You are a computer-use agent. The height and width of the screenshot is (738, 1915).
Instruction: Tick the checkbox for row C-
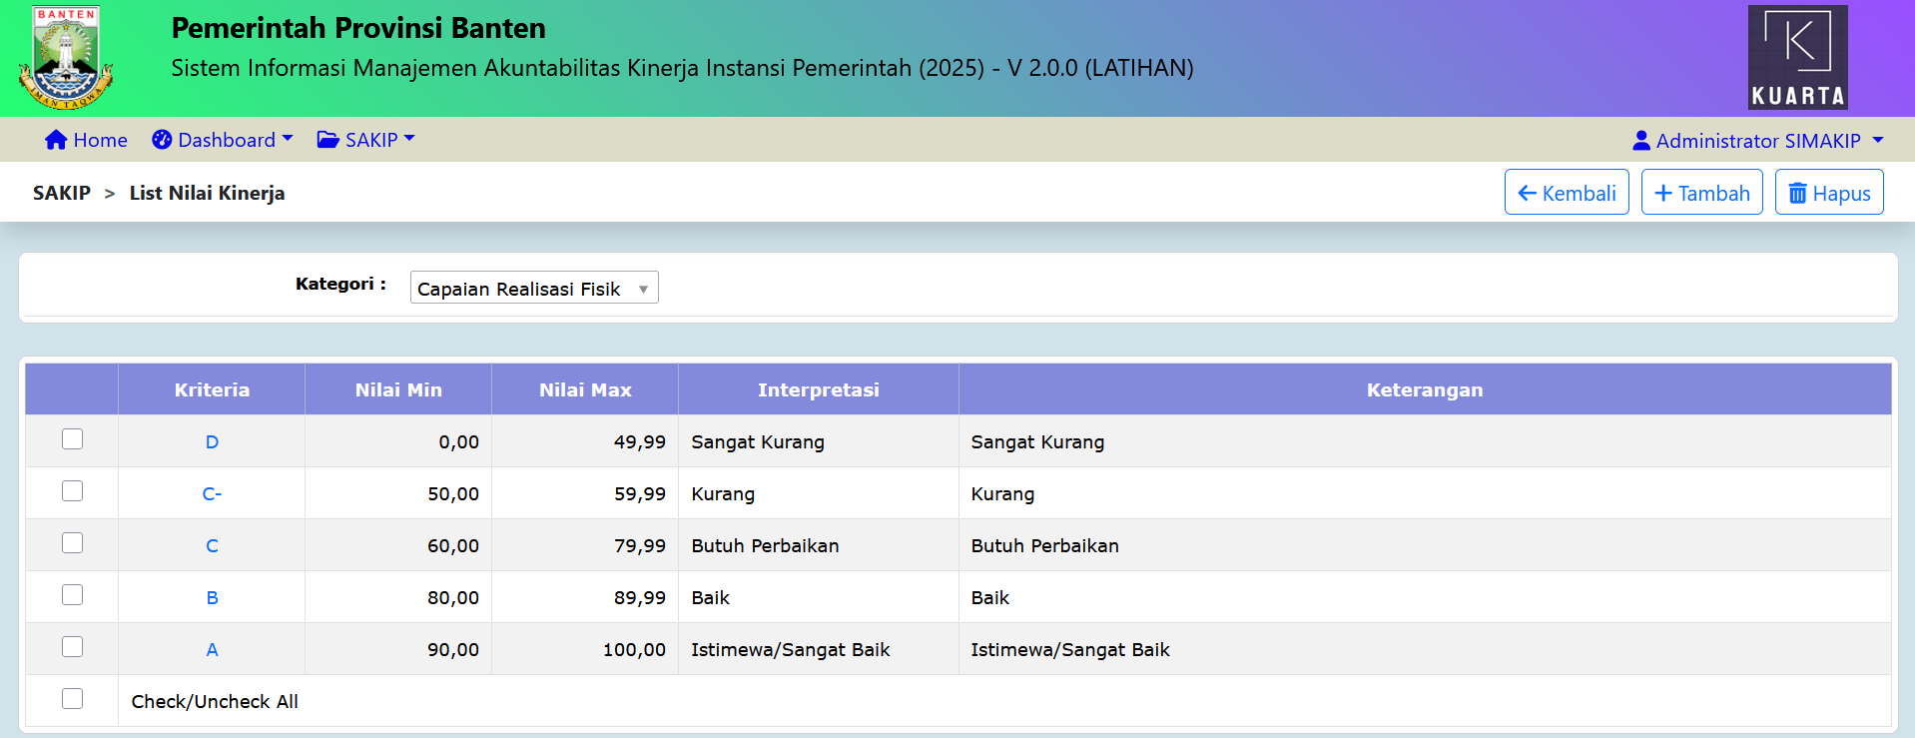72,491
